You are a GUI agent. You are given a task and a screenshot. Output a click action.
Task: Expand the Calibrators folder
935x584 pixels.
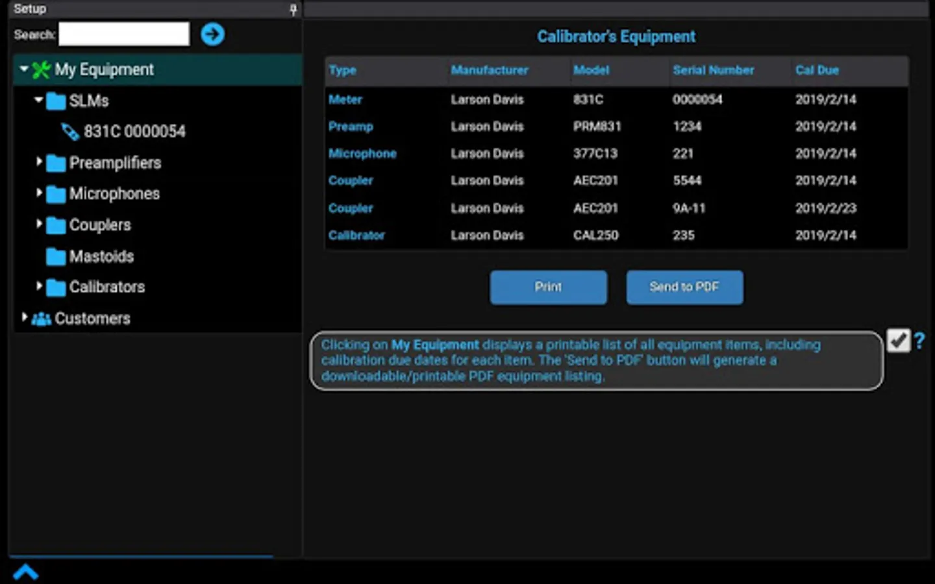39,286
